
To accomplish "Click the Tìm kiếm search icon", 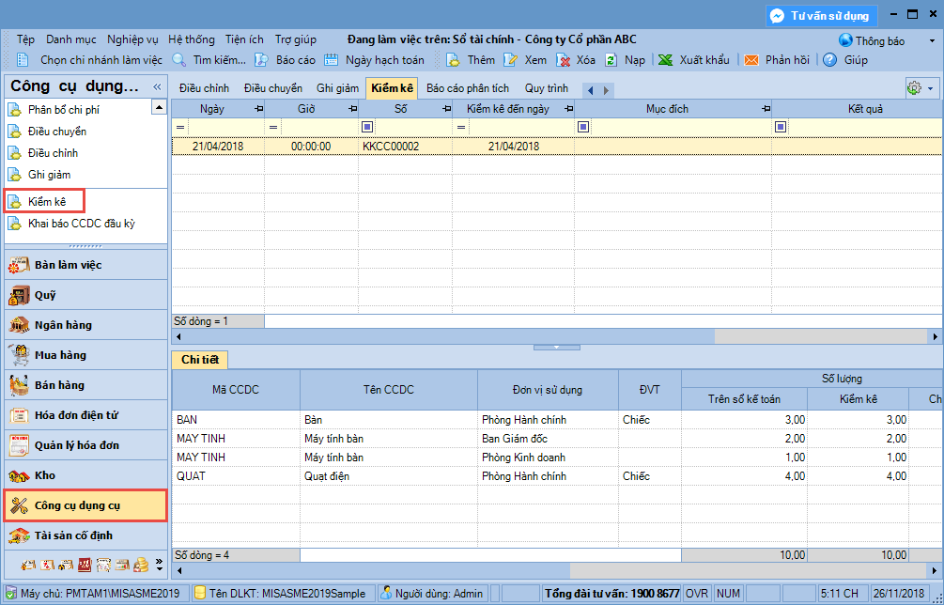I will pyautogui.click(x=179, y=60).
